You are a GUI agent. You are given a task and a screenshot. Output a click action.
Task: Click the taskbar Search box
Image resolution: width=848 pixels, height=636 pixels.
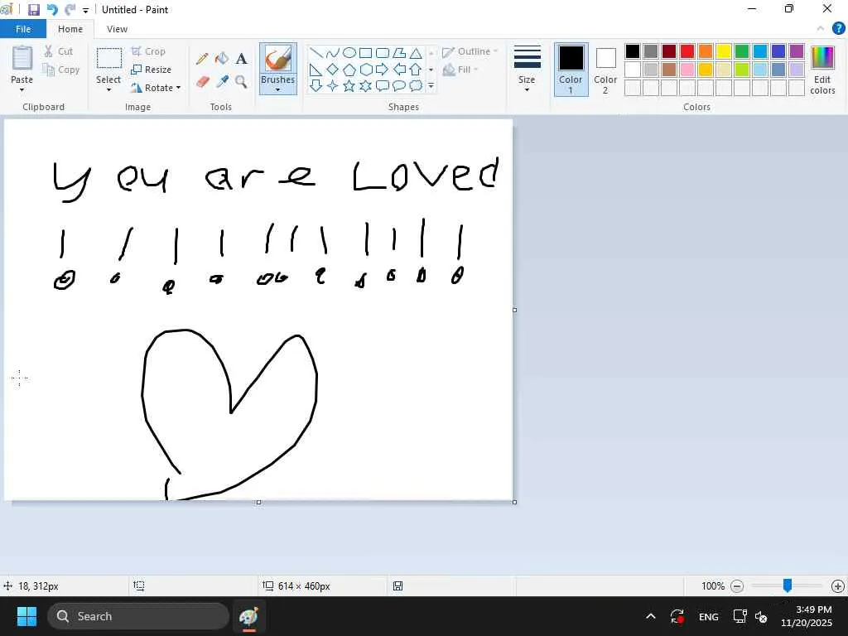pyautogui.click(x=138, y=616)
